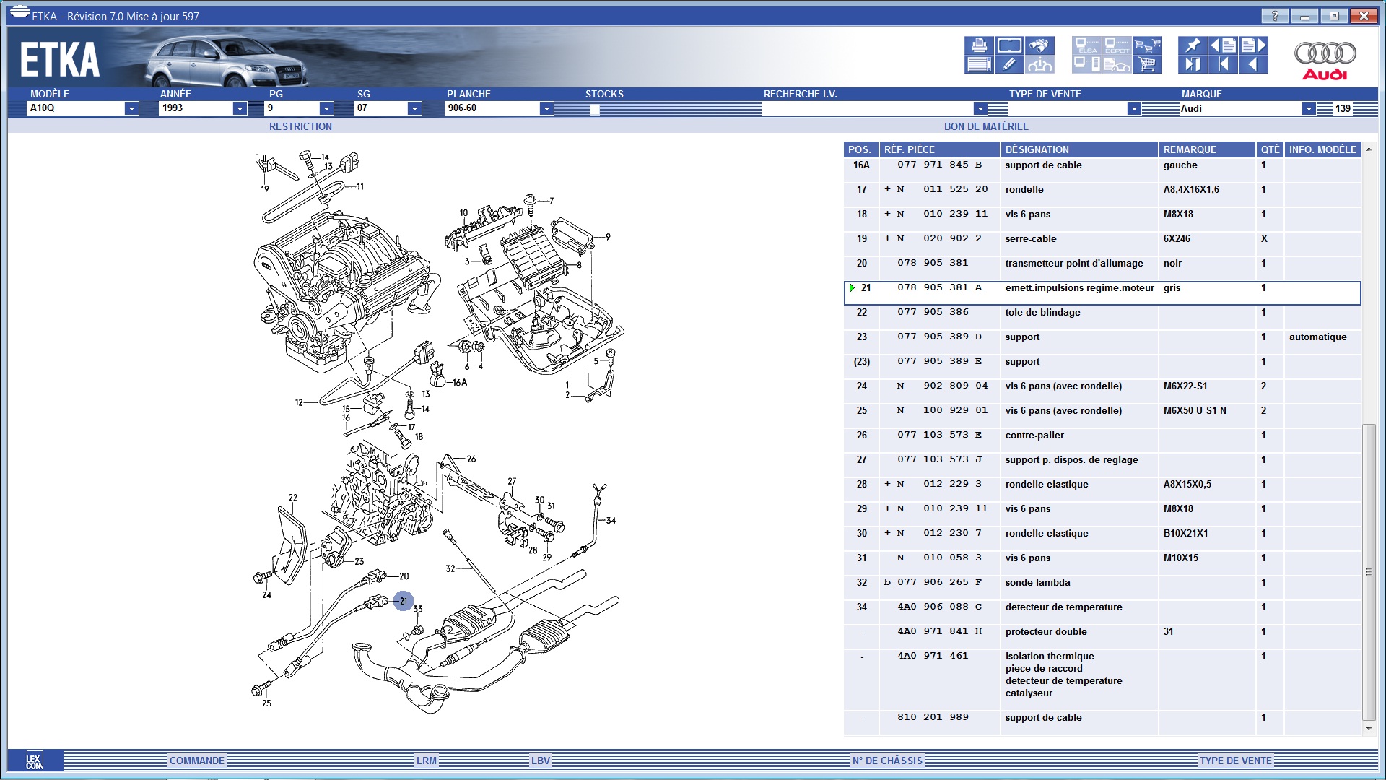Click the jump-to-first arrow icon
The image size is (1386, 780).
(1223, 64)
